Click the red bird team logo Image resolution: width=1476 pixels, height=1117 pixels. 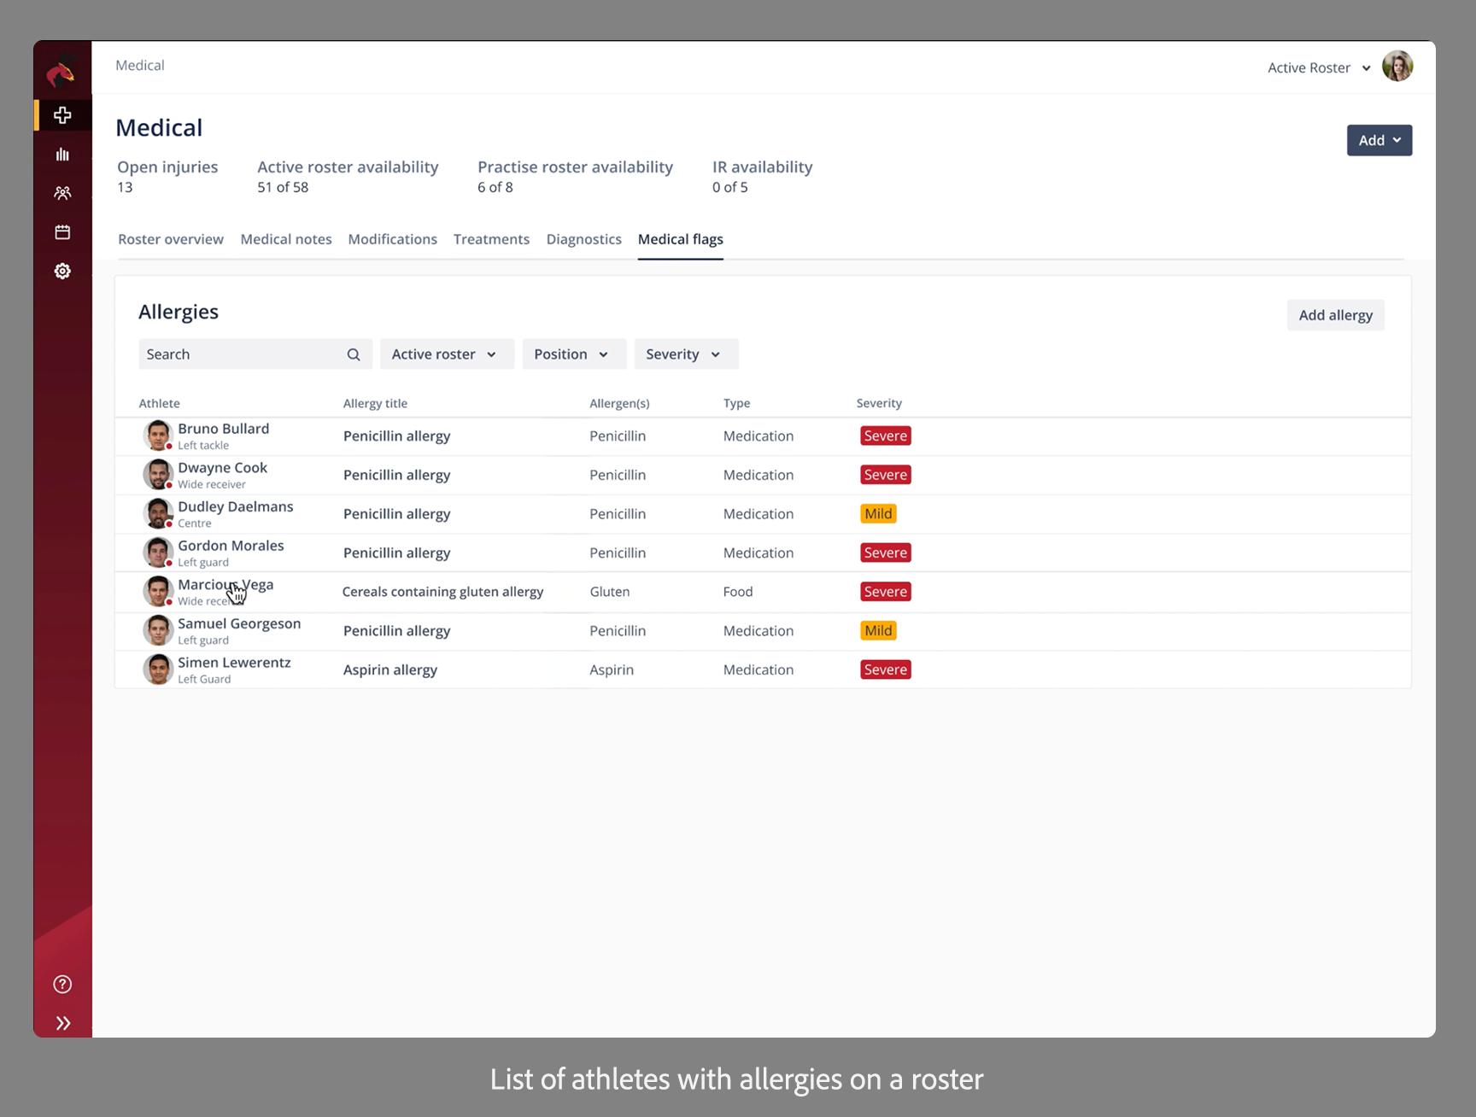(61, 73)
